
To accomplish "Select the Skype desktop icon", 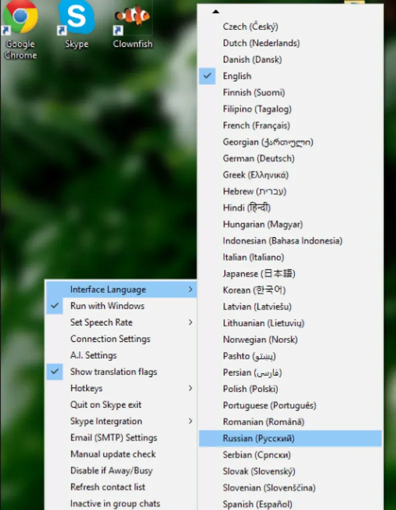I will 77,25.
